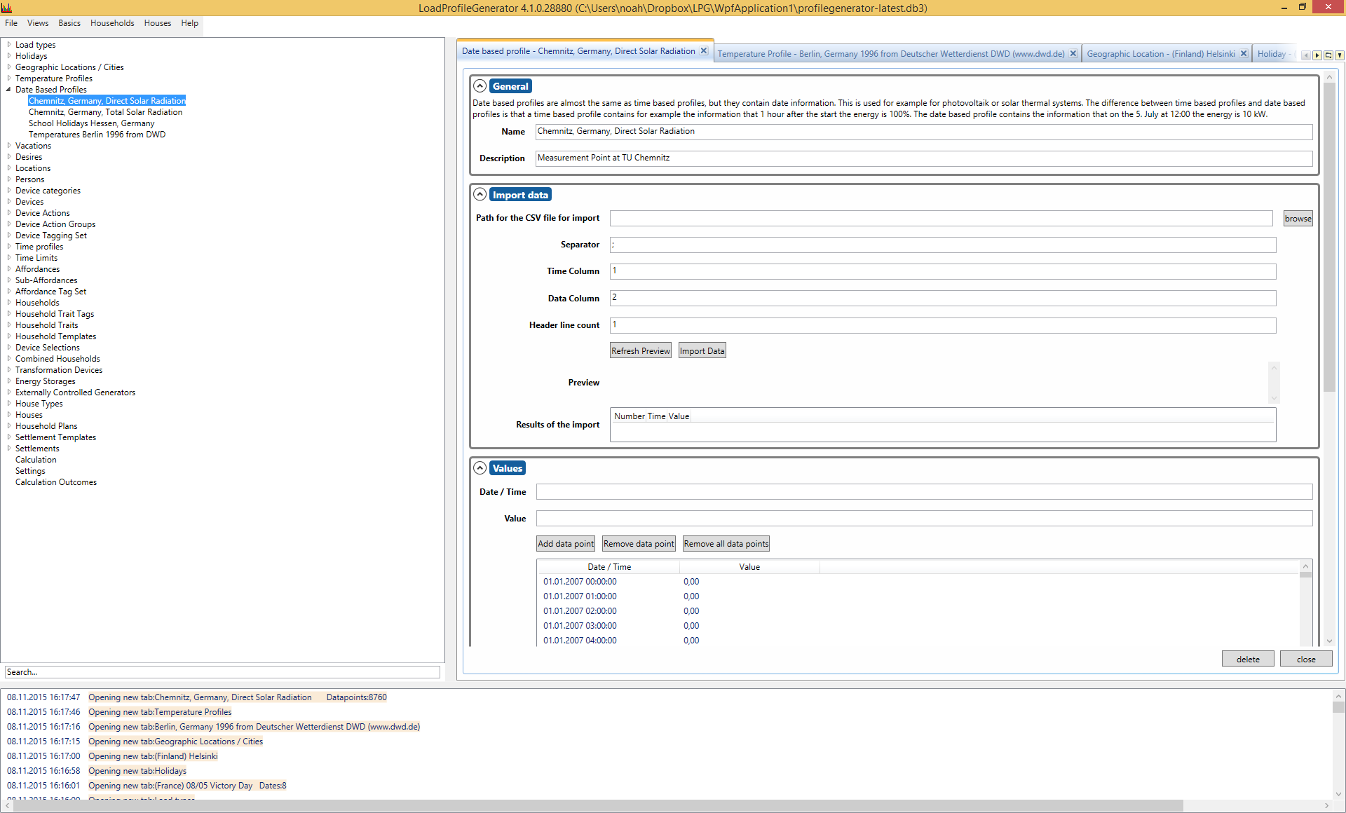The width and height of the screenshot is (1346, 813).
Task: Open the File menu
Action: 11,23
